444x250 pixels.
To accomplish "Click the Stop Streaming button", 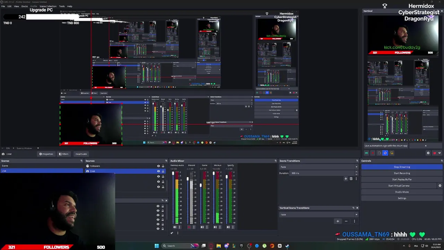I will point(402,167).
